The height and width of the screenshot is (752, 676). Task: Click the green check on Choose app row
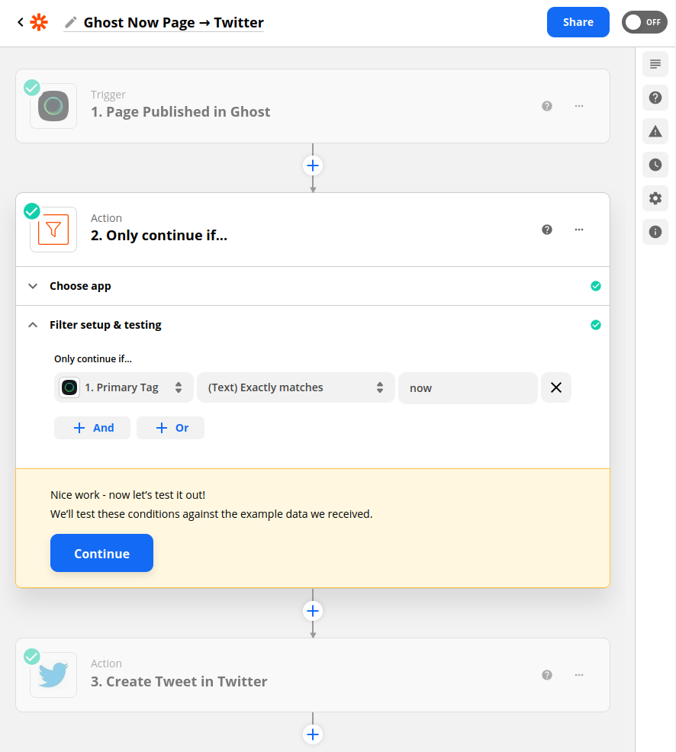point(596,286)
